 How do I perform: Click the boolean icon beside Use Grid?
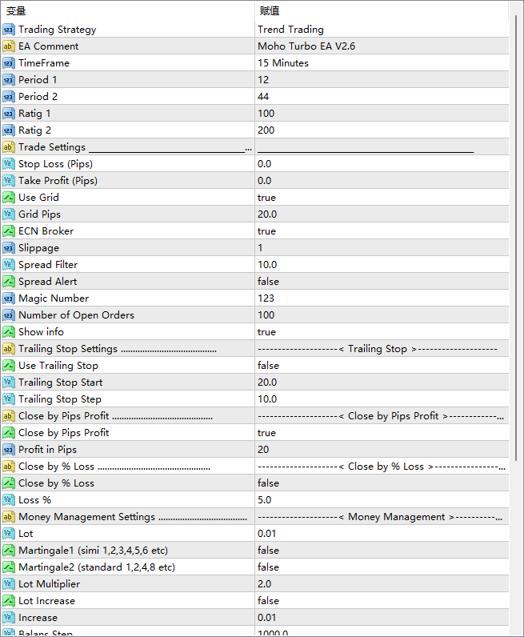pyautogui.click(x=9, y=198)
